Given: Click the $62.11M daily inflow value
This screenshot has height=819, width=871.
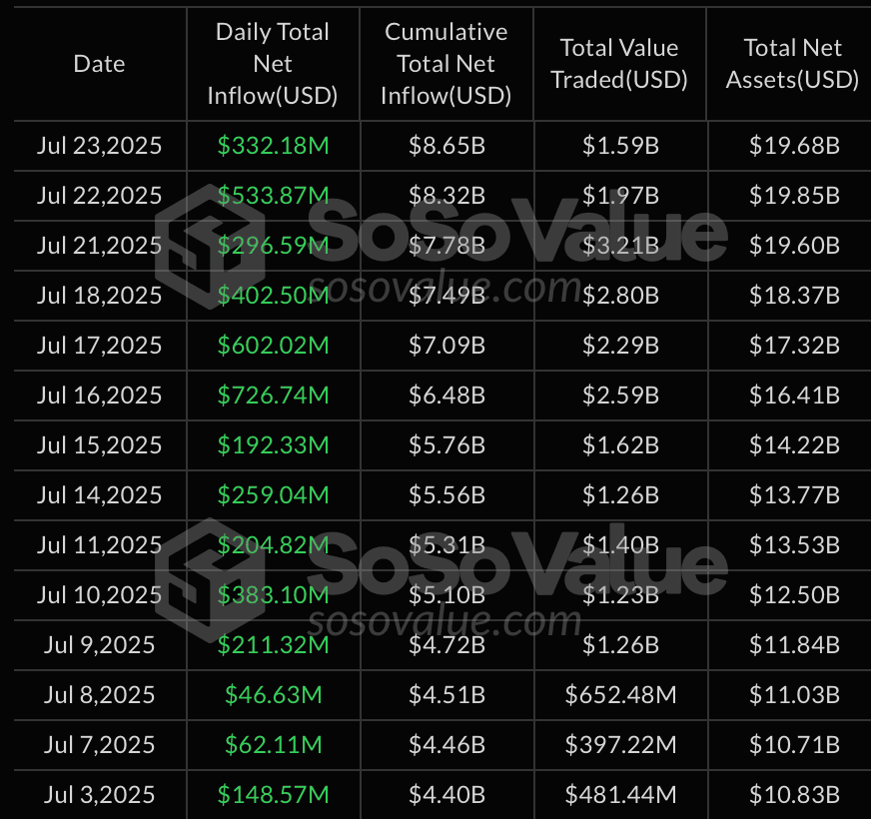Looking at the screenshot, I should click(273, 745).
